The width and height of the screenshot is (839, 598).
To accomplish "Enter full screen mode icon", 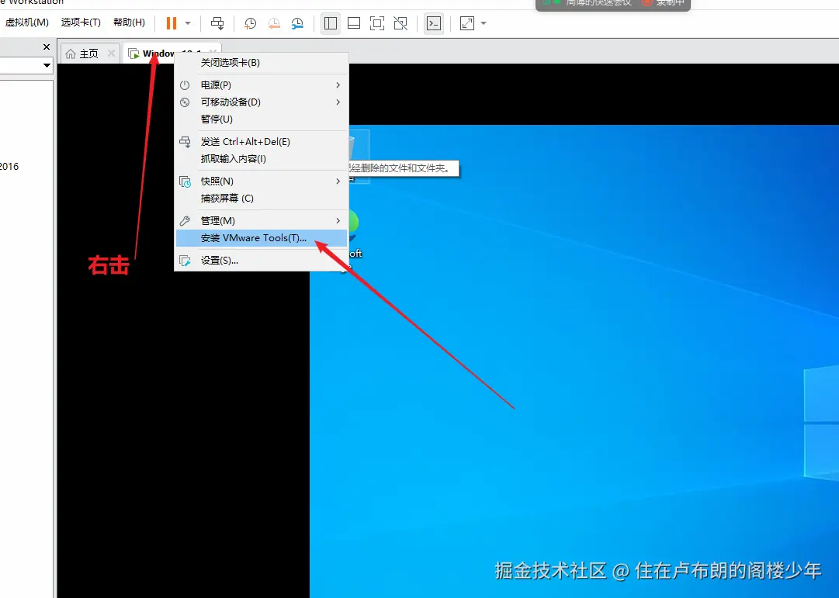I will (377, 23).
